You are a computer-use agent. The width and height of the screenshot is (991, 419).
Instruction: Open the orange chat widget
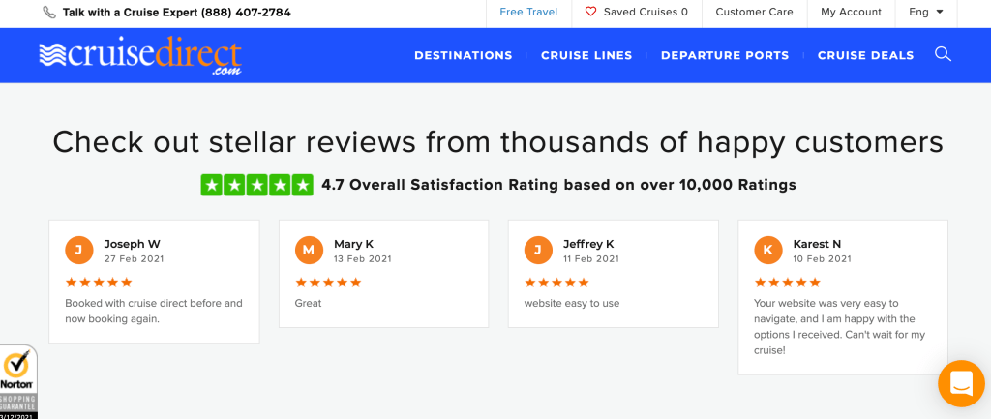tap(961, 383)
